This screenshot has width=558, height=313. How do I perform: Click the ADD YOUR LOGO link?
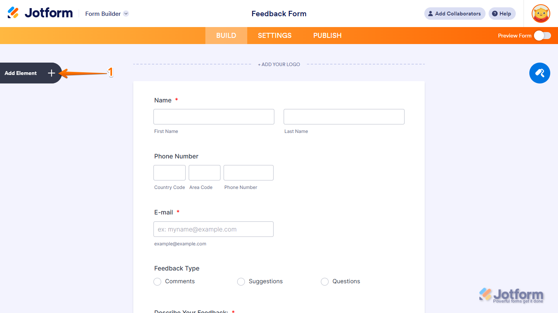coord(279,64)
